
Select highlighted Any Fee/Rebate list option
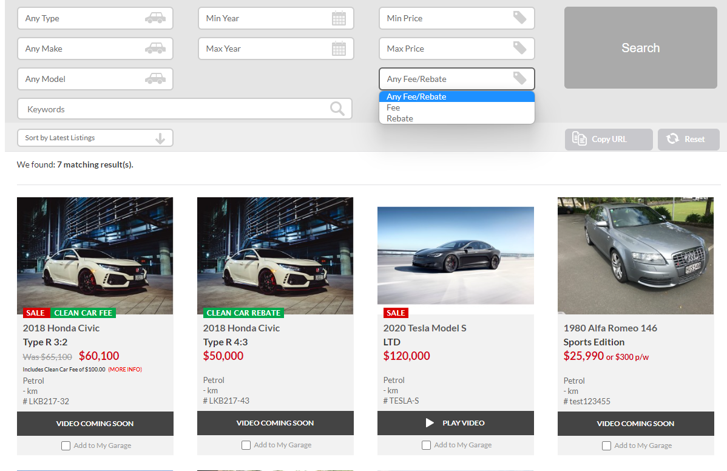click(457, 97)
